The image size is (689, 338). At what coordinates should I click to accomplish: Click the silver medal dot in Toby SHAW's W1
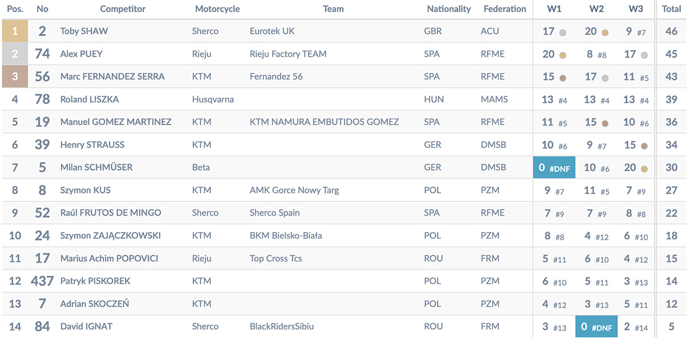coord(563,33)
